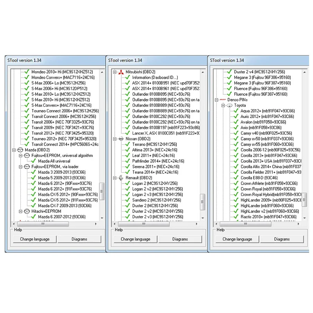Select Megane 3 (Fujitsu 96F387+95160)

(263, 83)
